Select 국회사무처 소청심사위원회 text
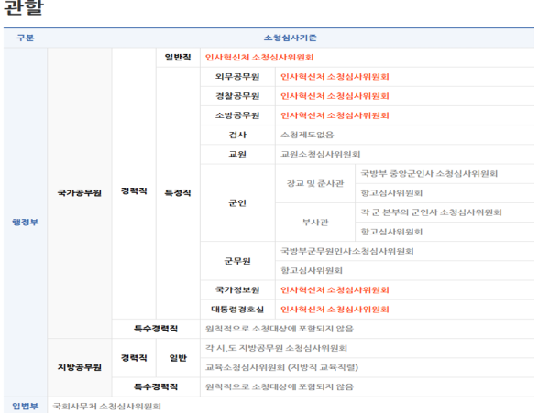Image resolution: width=550 pixels, height=413 pixels. [x=107, y=406]
